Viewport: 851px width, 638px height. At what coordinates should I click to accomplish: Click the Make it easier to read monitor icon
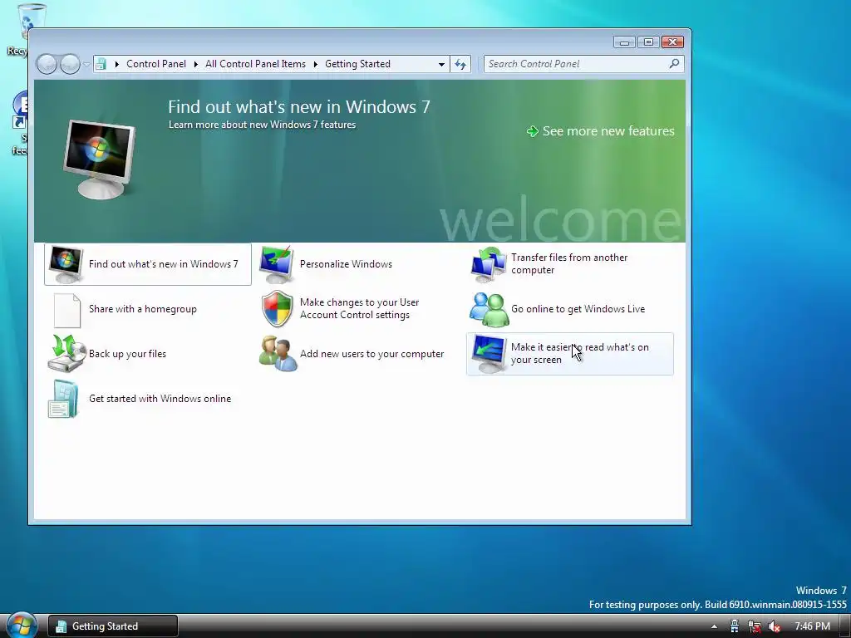pyautogui.click(x=489, y=354)
